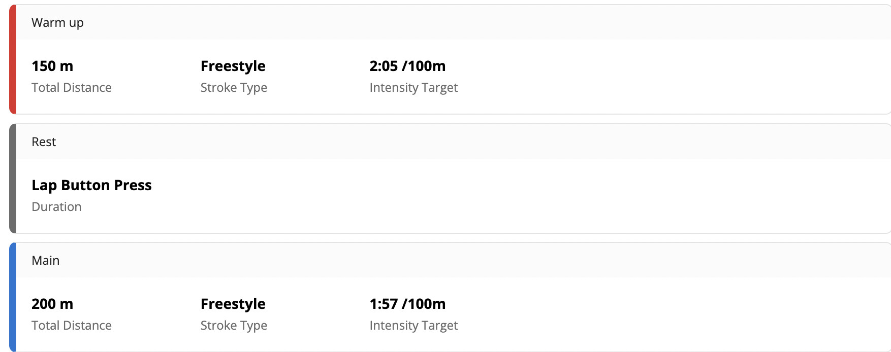Click Total Distance label in Main step
This screenshot has width=891, height=352.
(x=72, y=326)
